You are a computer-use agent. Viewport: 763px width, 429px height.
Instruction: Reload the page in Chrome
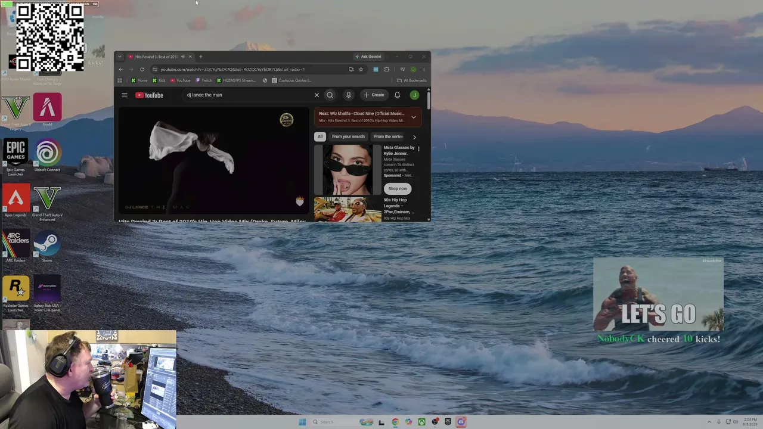point(142,69)
